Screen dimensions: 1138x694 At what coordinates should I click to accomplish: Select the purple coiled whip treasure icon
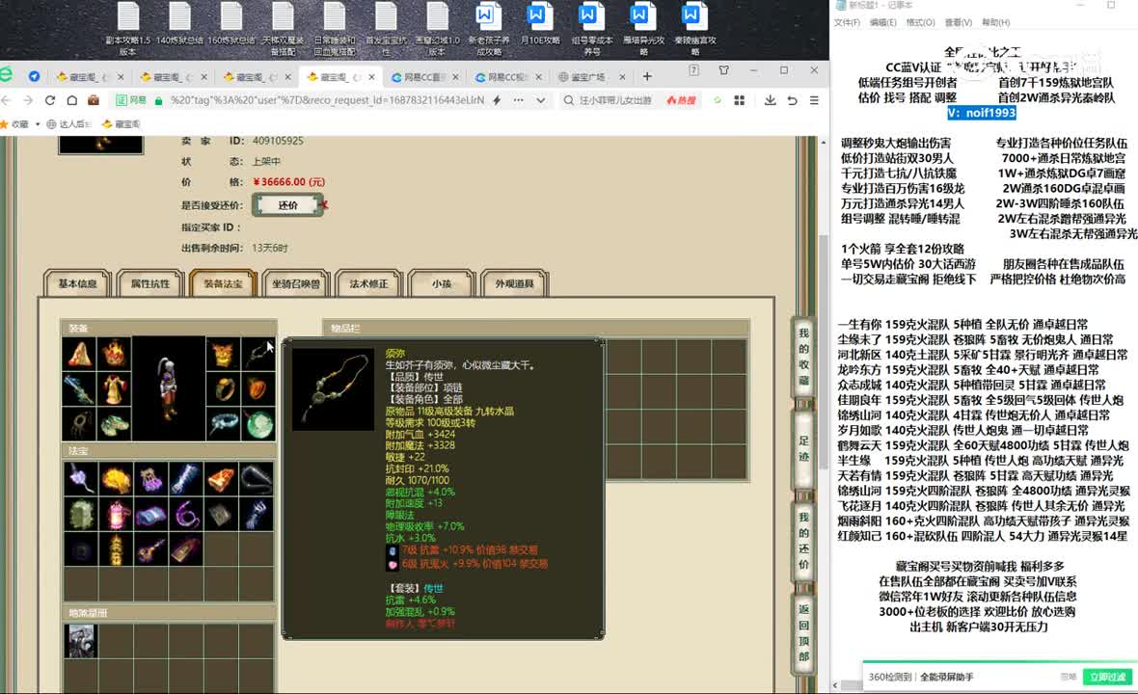[x=186, y=514]
